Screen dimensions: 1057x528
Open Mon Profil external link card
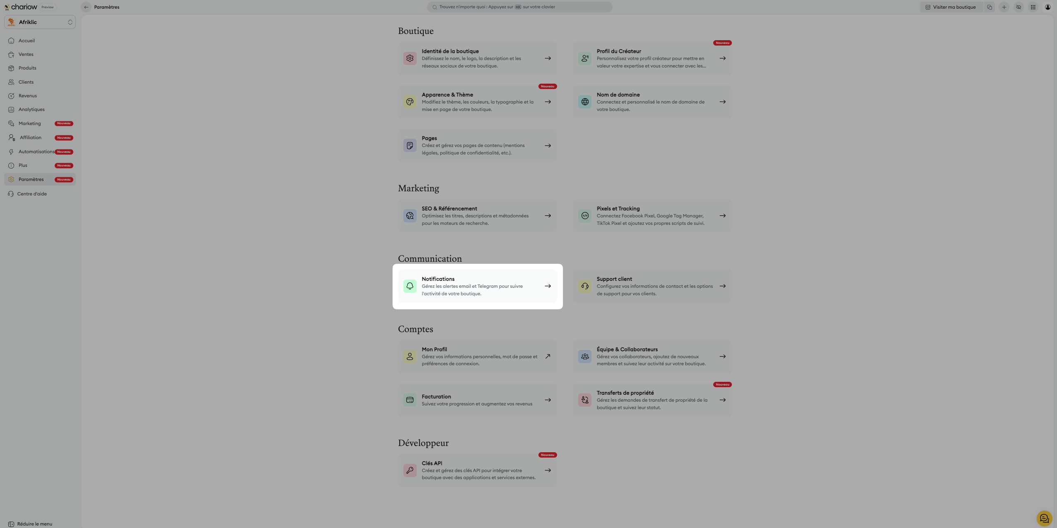point(477,357)
